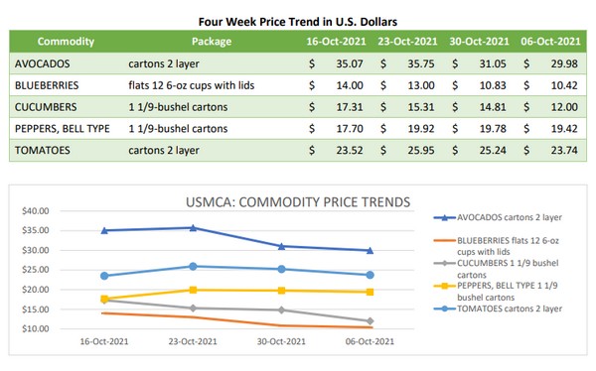Click the USMCA Commodity Price Trends chart title
Viewport: 596px width, 371px height.
(298, 202)
